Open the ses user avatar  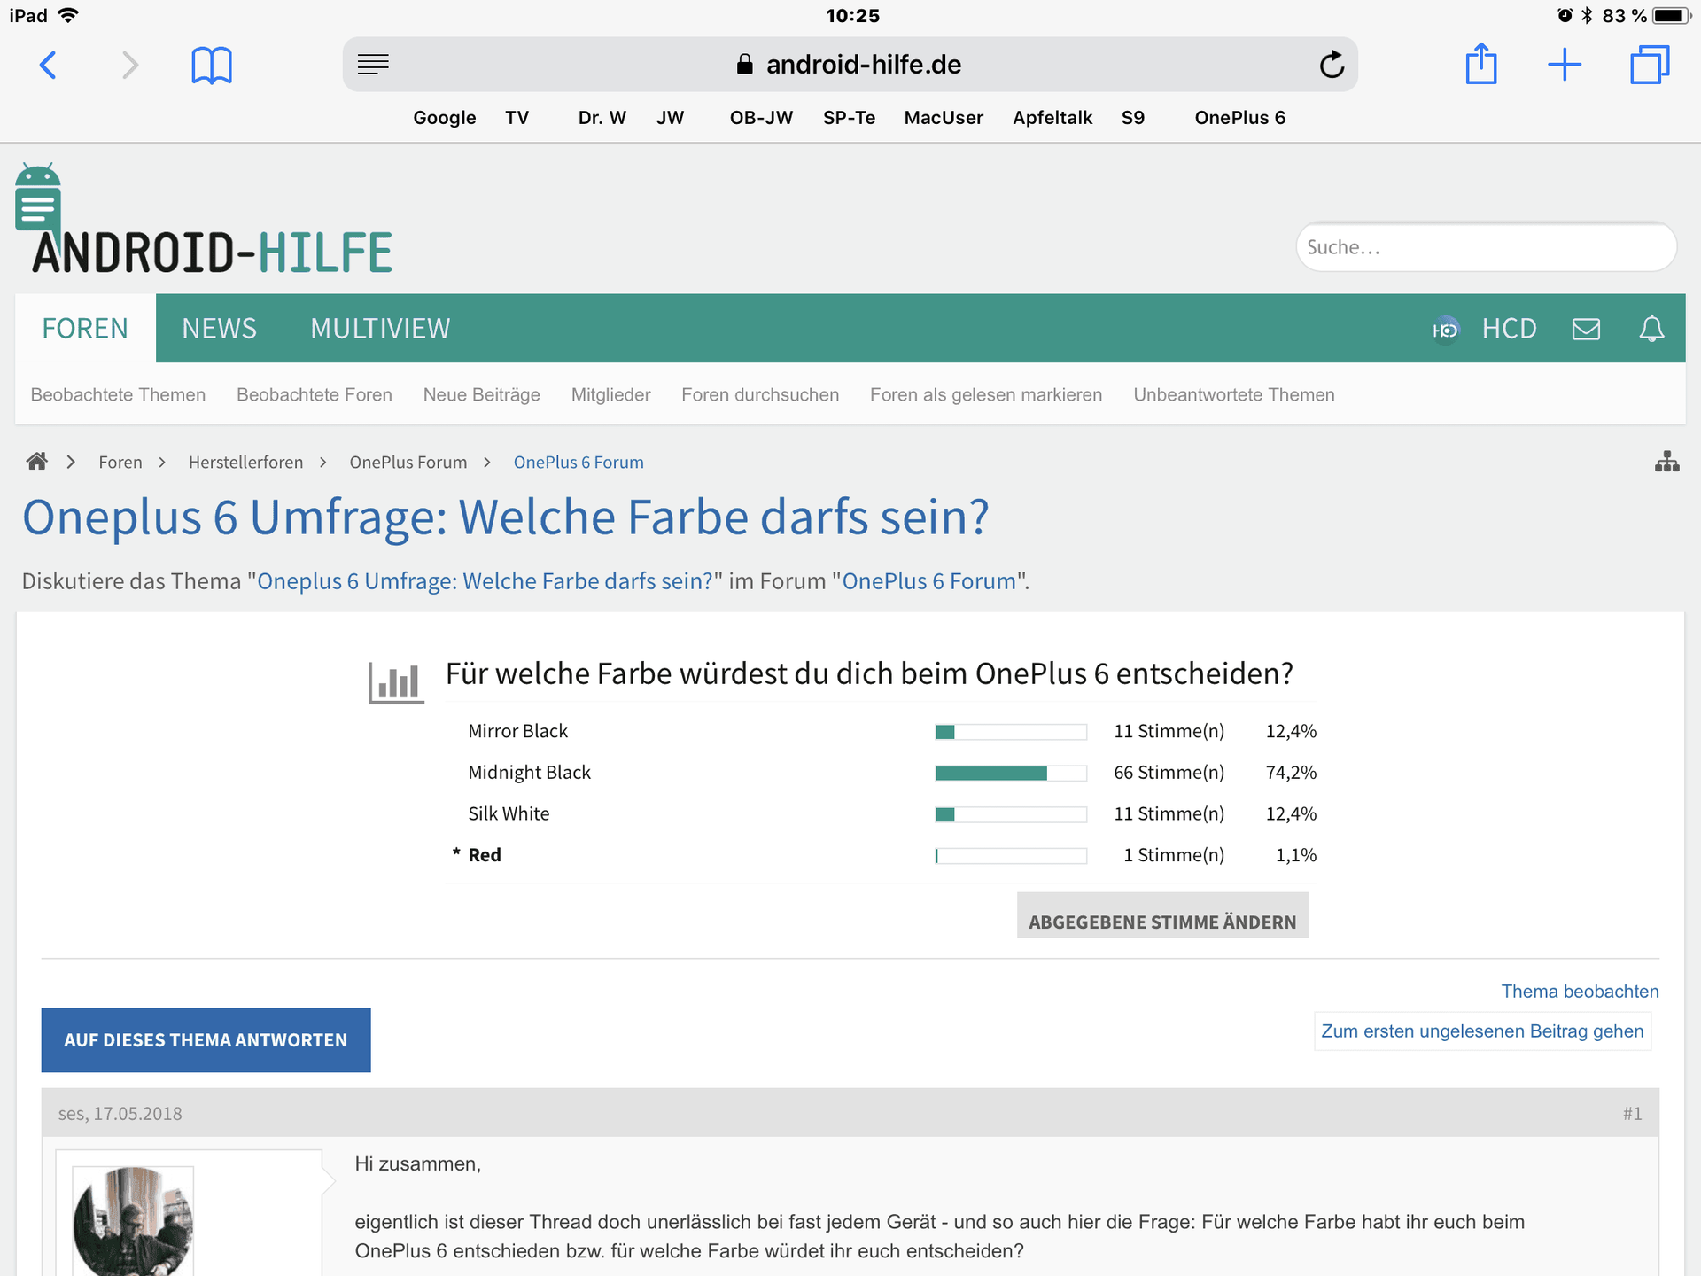(133, 1221)
